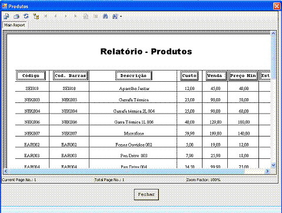Click the 199,00 sale price value
282x213 pixels.
pyautogui.click(x=215, y=134)
